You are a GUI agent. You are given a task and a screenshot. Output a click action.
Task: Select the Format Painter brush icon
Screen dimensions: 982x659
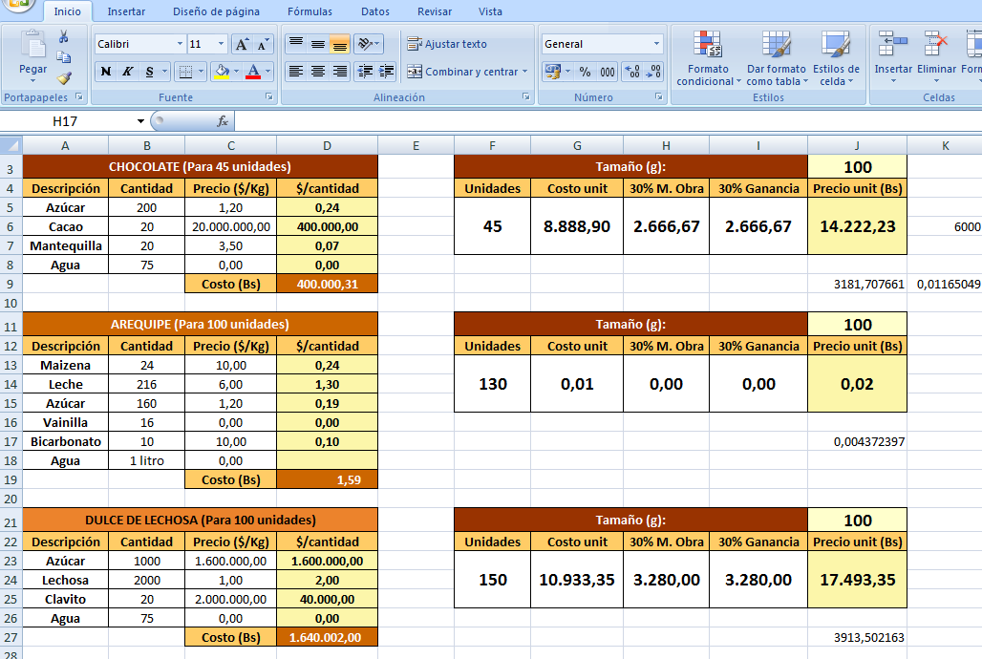click(64, 77)
